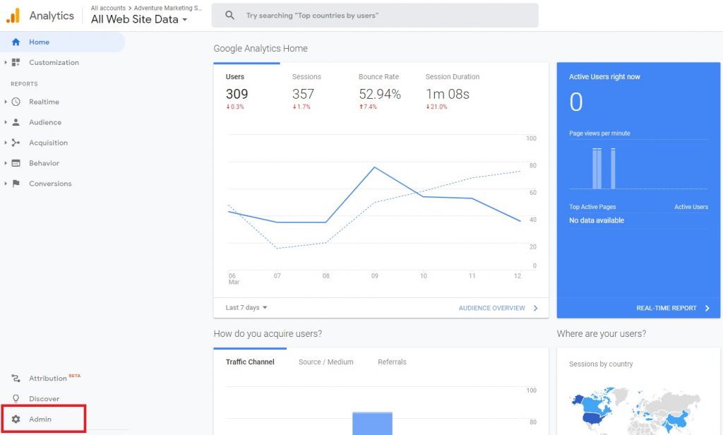This screenshot has width=723, height=435.
Task: Open the Last 7 days date range dropdown
Action: [246, 308]
